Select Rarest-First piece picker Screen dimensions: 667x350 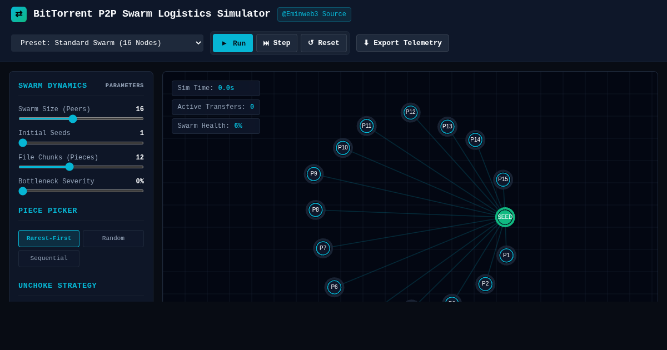point(49,238)
